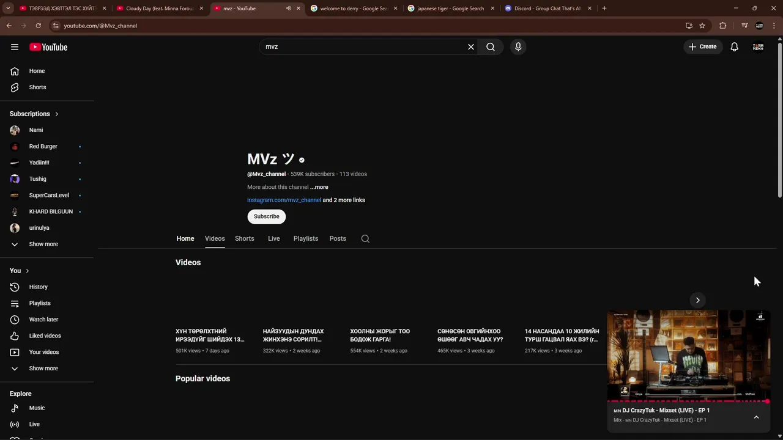Open a new browser tab
The image size is (783, 440).
tap(604, 9)
